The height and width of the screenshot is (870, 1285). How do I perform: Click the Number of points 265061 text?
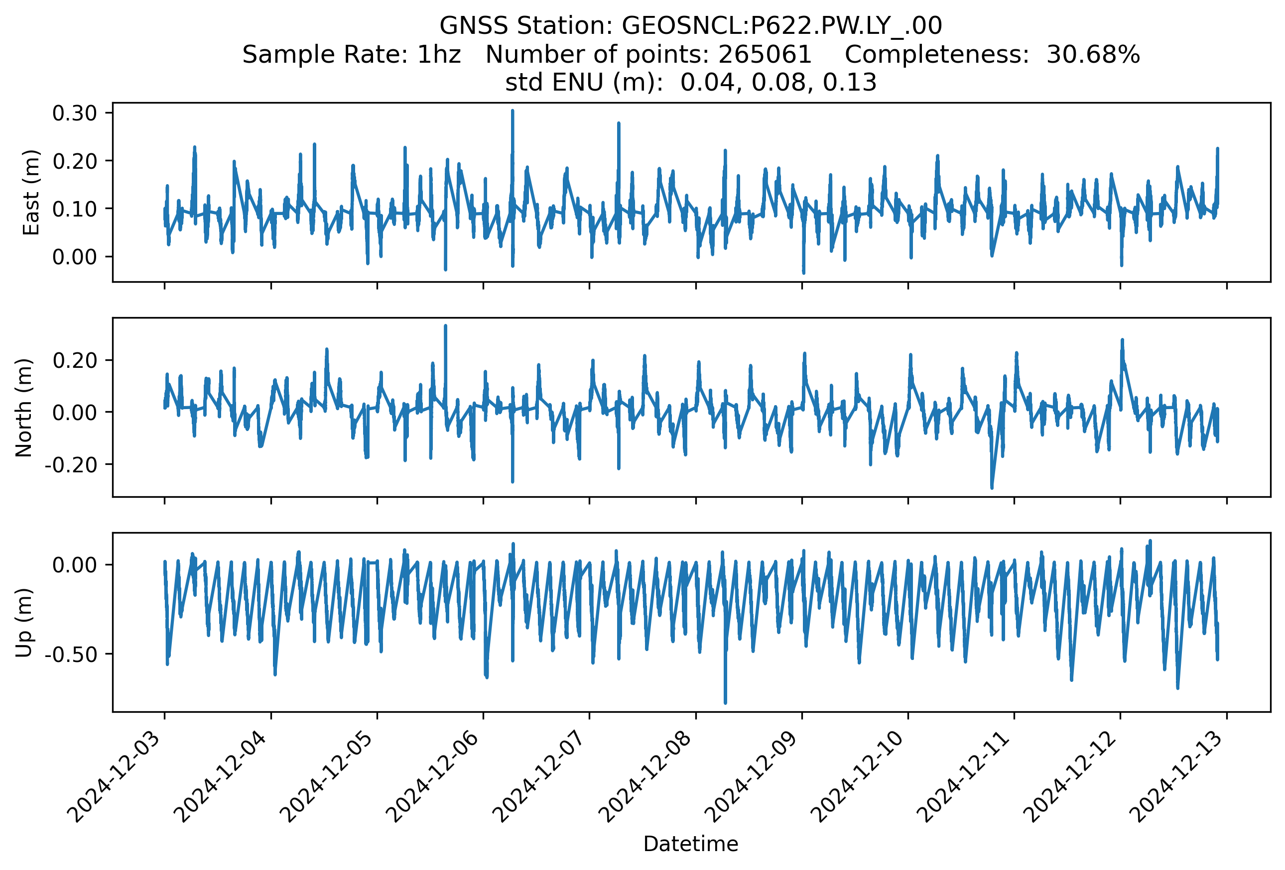click(648, 54)
